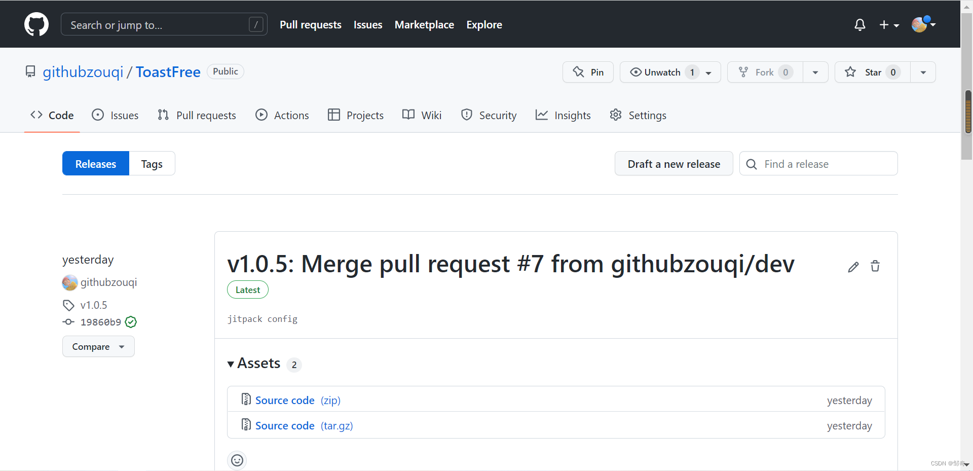Open repository Settings tab
The width and height of the screenshot is (973, 471).
638,115
